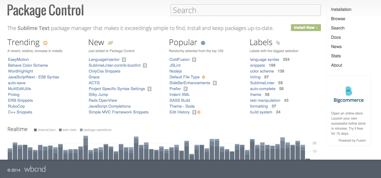Click the Bigcommerce logo icon

point(349,91)
